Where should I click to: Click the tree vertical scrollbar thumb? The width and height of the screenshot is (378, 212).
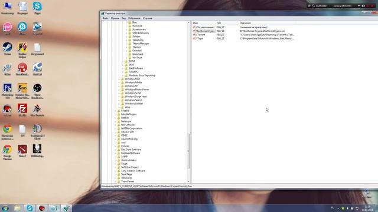(x=188, y=151)
